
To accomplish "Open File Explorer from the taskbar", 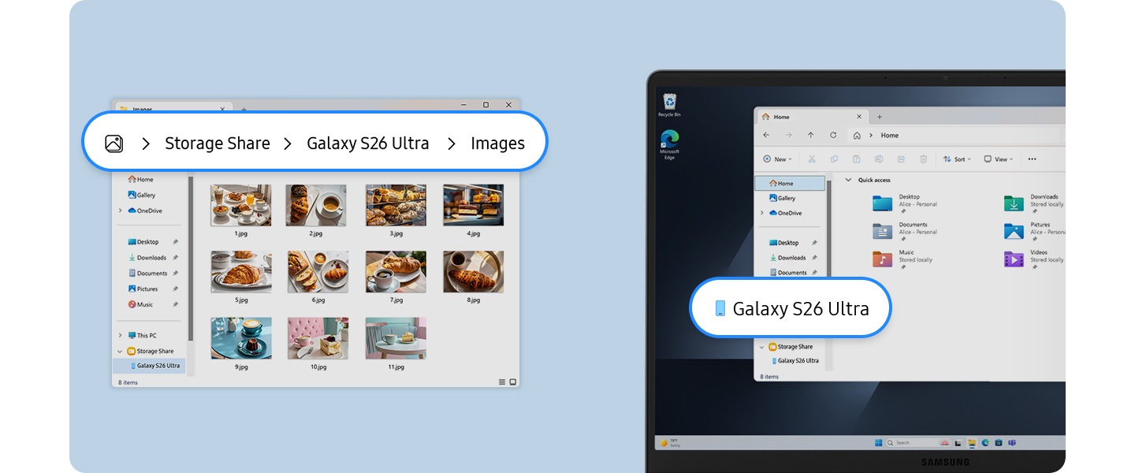I will 973,443.
